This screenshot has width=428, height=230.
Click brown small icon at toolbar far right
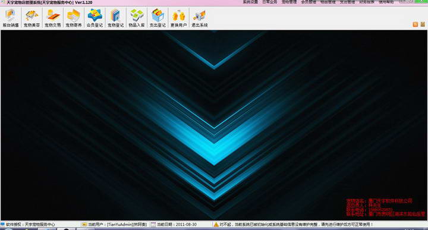tap(423, 24)
